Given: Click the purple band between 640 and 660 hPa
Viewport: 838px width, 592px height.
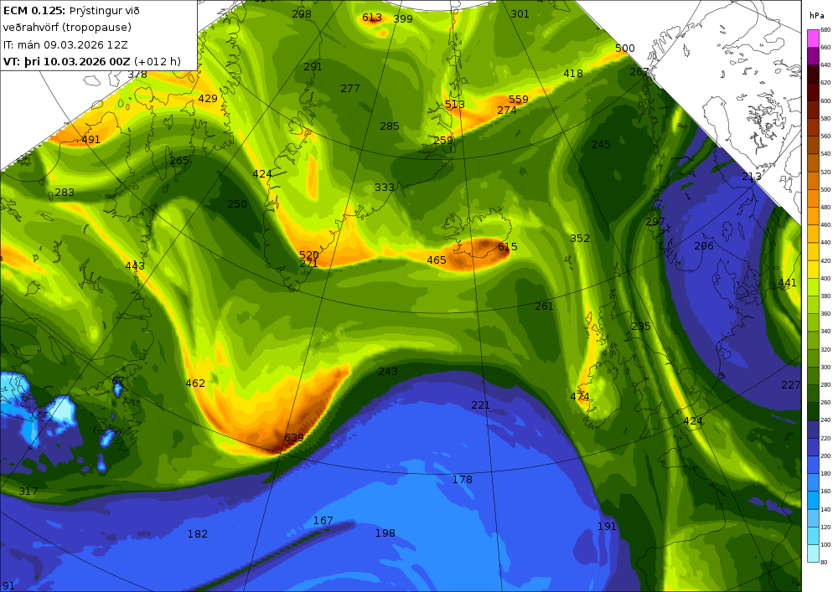Looking at the screenshot, I should [813, 56].
